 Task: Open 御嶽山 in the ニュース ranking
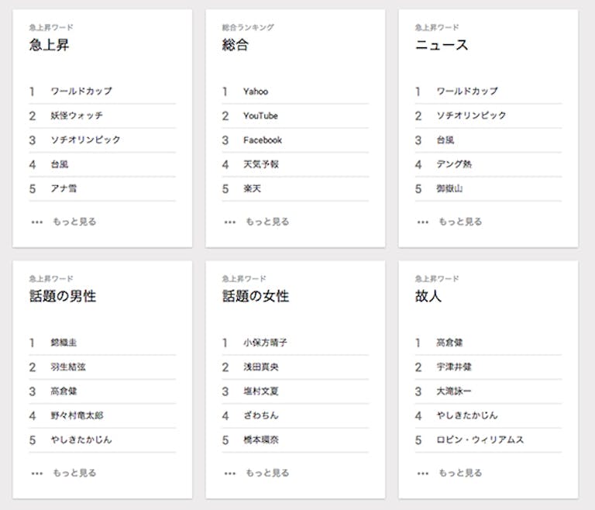(449, 188)
